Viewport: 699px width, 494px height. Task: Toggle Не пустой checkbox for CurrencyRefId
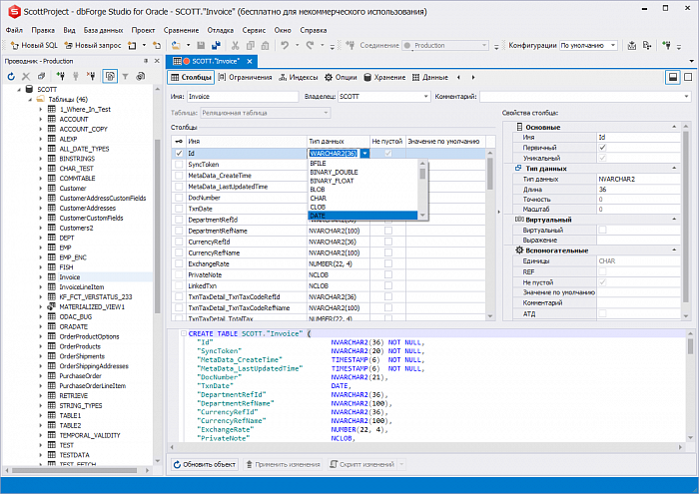(x=388, y=242)
